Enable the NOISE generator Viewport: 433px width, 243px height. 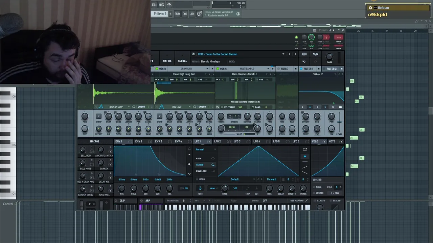pos(278,69)
